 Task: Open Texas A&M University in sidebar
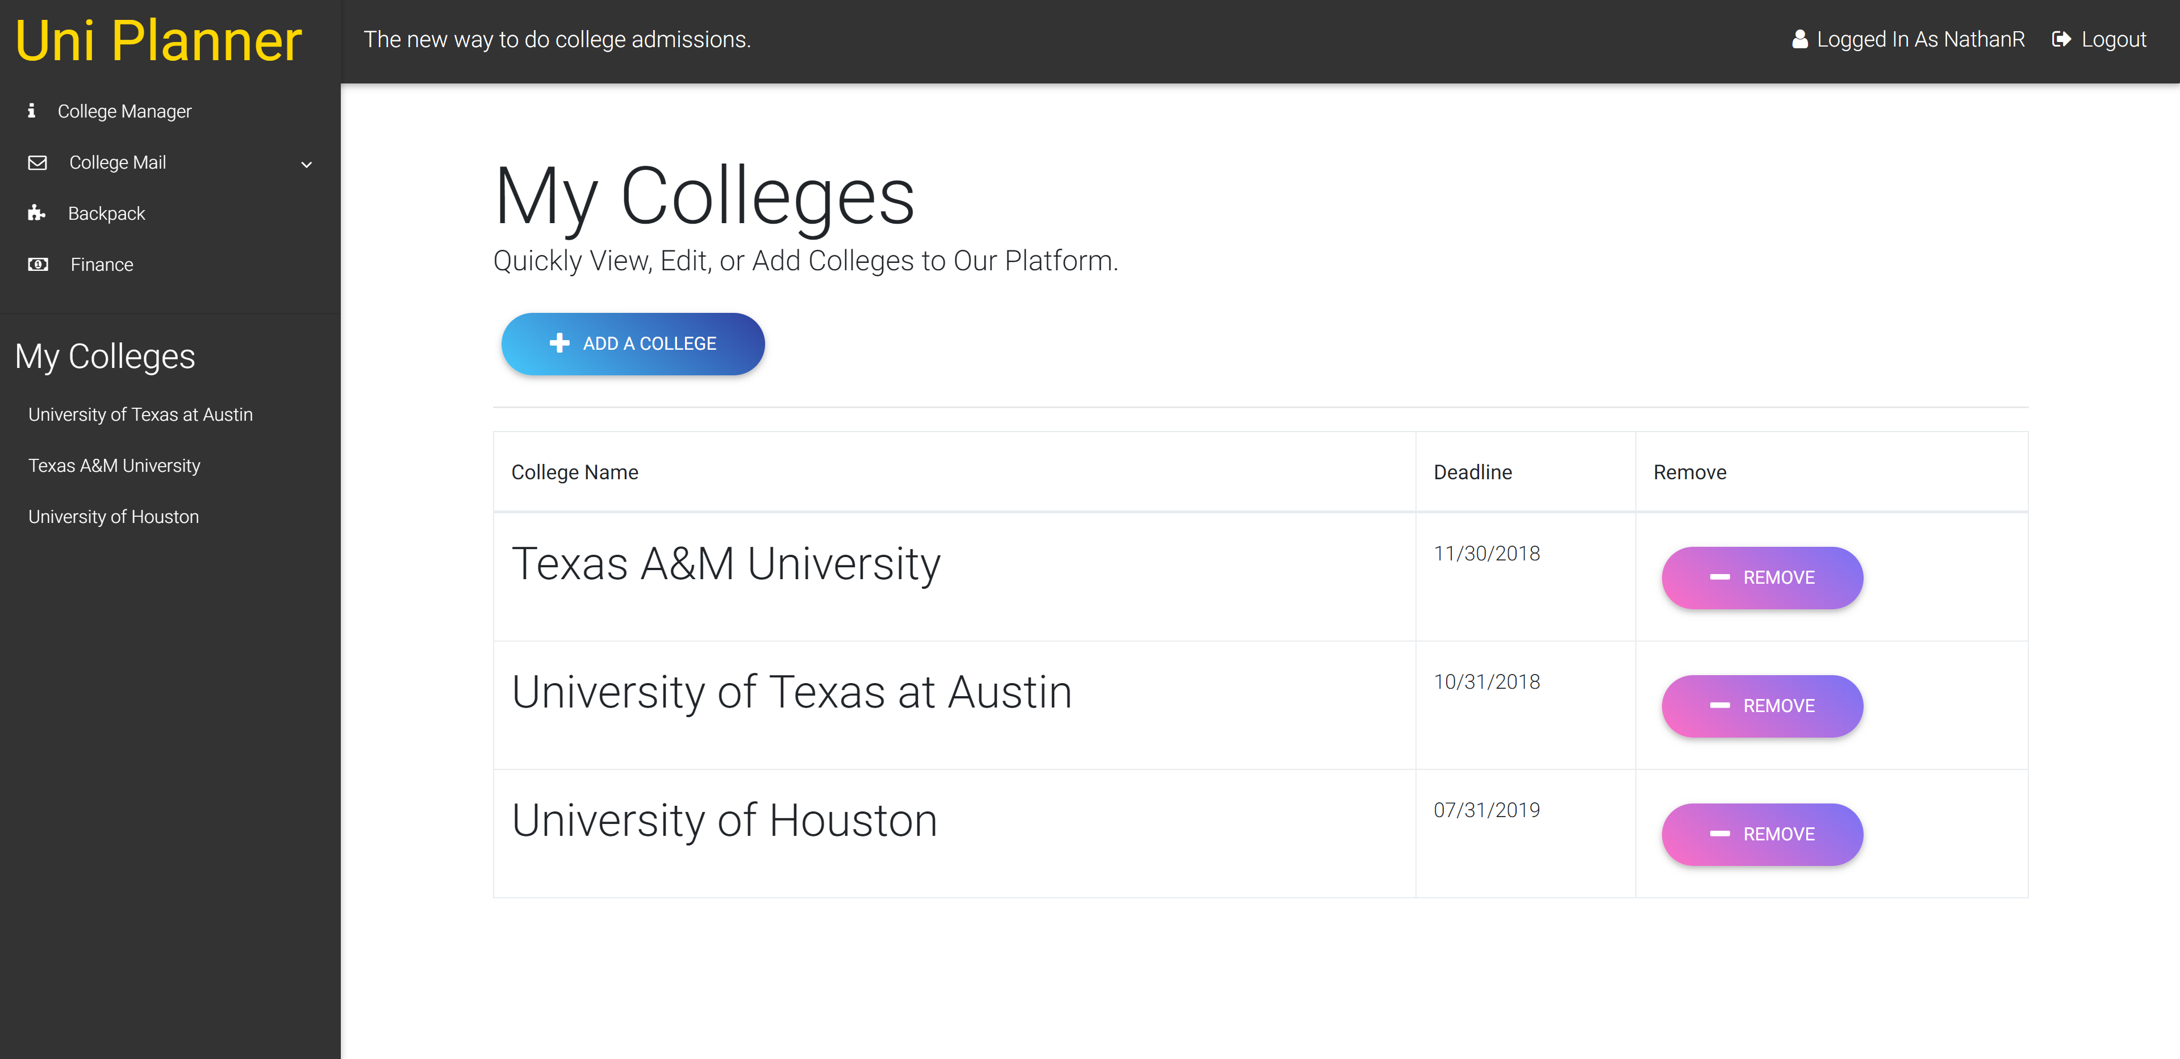click(x=114, y=465)
